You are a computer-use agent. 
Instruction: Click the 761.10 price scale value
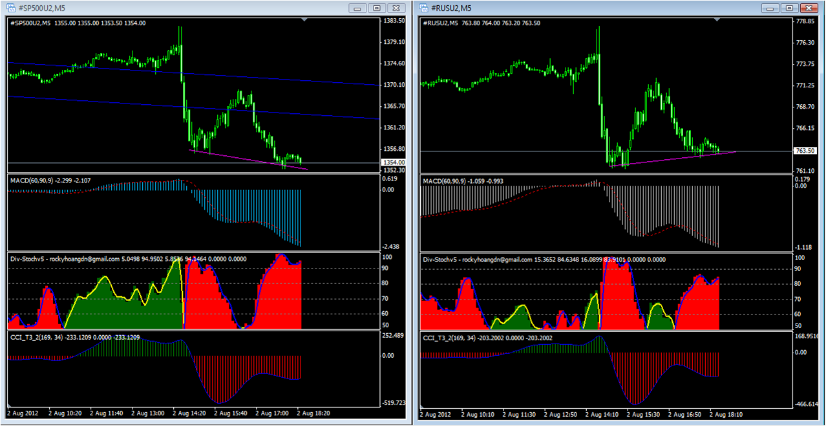(805, 170)
